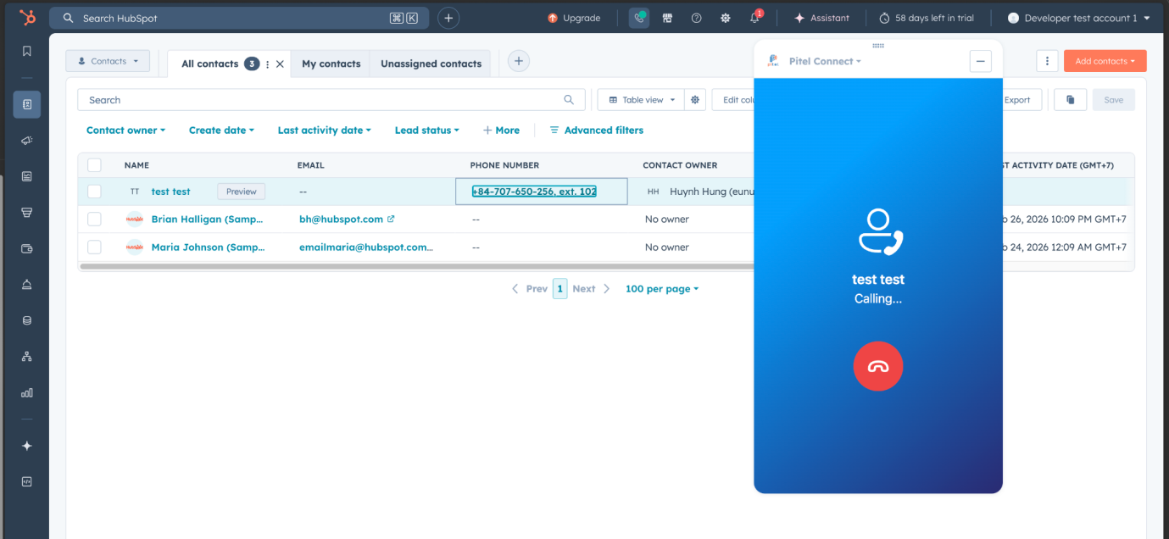This screenshot has width=1169, height=539.
Task: Open the CRM sidebar icon
Action: [27, 104]
